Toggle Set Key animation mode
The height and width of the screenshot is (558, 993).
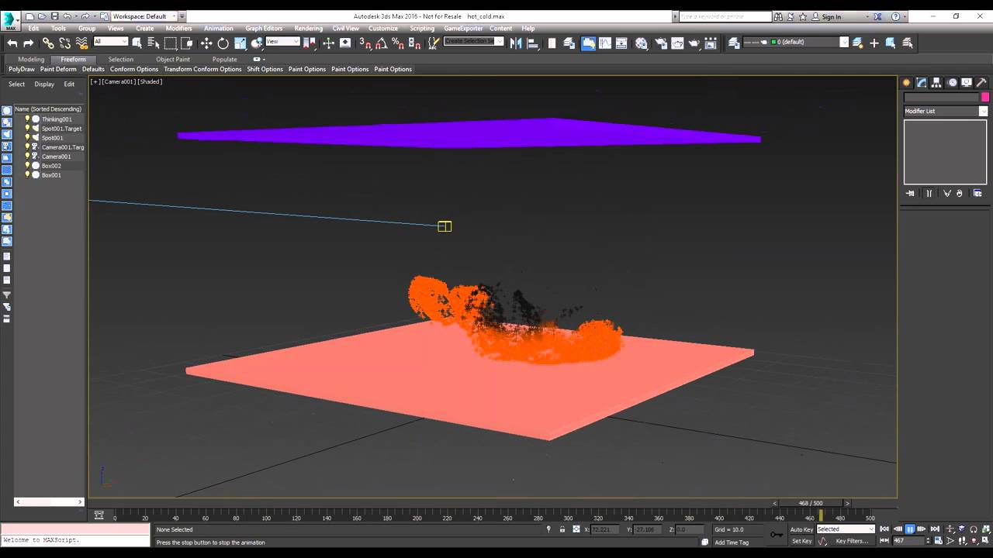[801, 541]
